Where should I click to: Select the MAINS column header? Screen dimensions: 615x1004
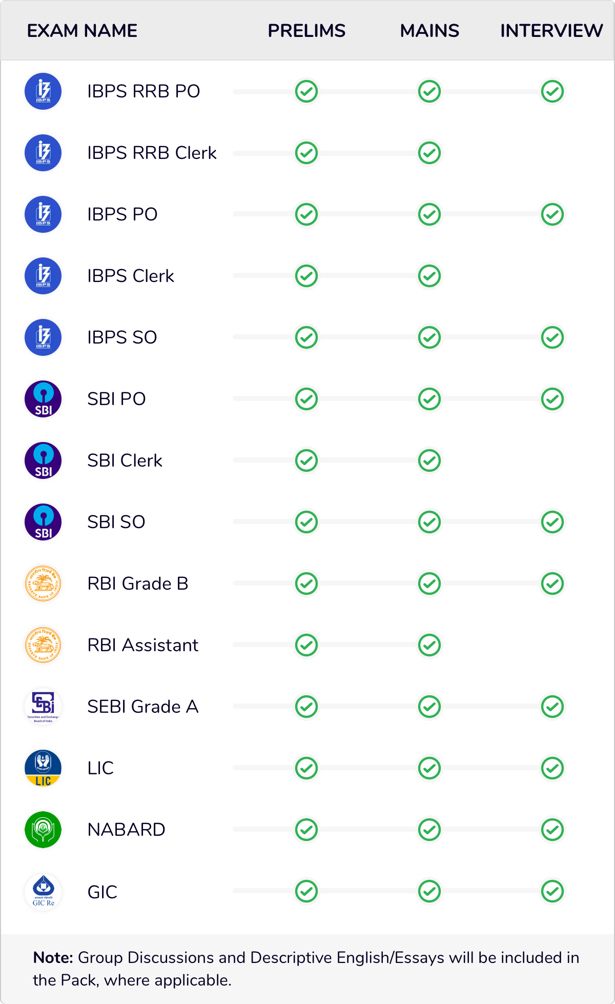pos(429,31)
